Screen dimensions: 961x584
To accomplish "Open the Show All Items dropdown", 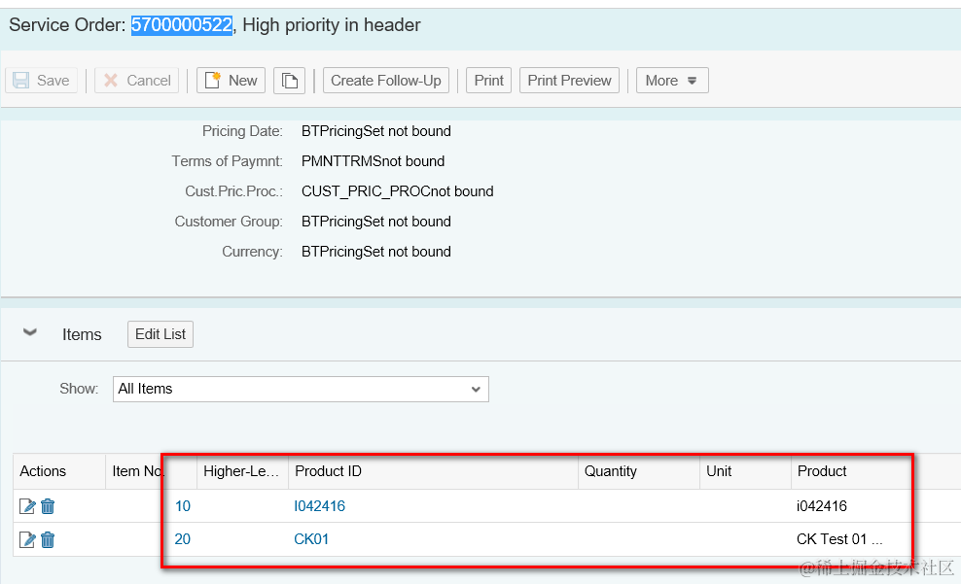I will coord(301,390).
